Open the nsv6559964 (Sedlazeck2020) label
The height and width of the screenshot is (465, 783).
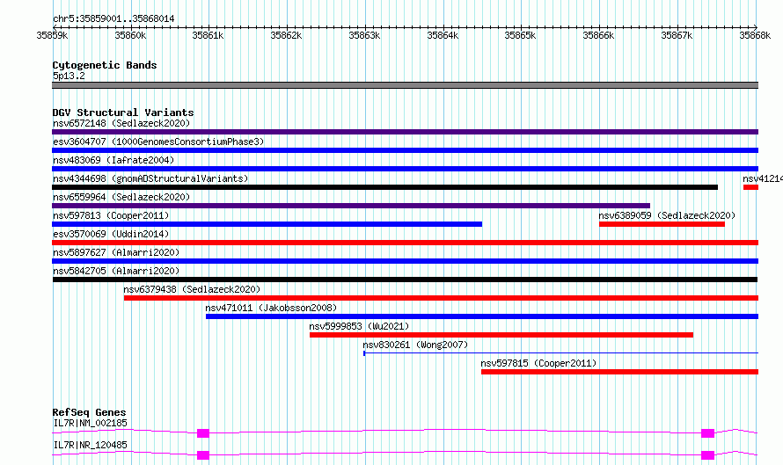(x=121, y=197)
